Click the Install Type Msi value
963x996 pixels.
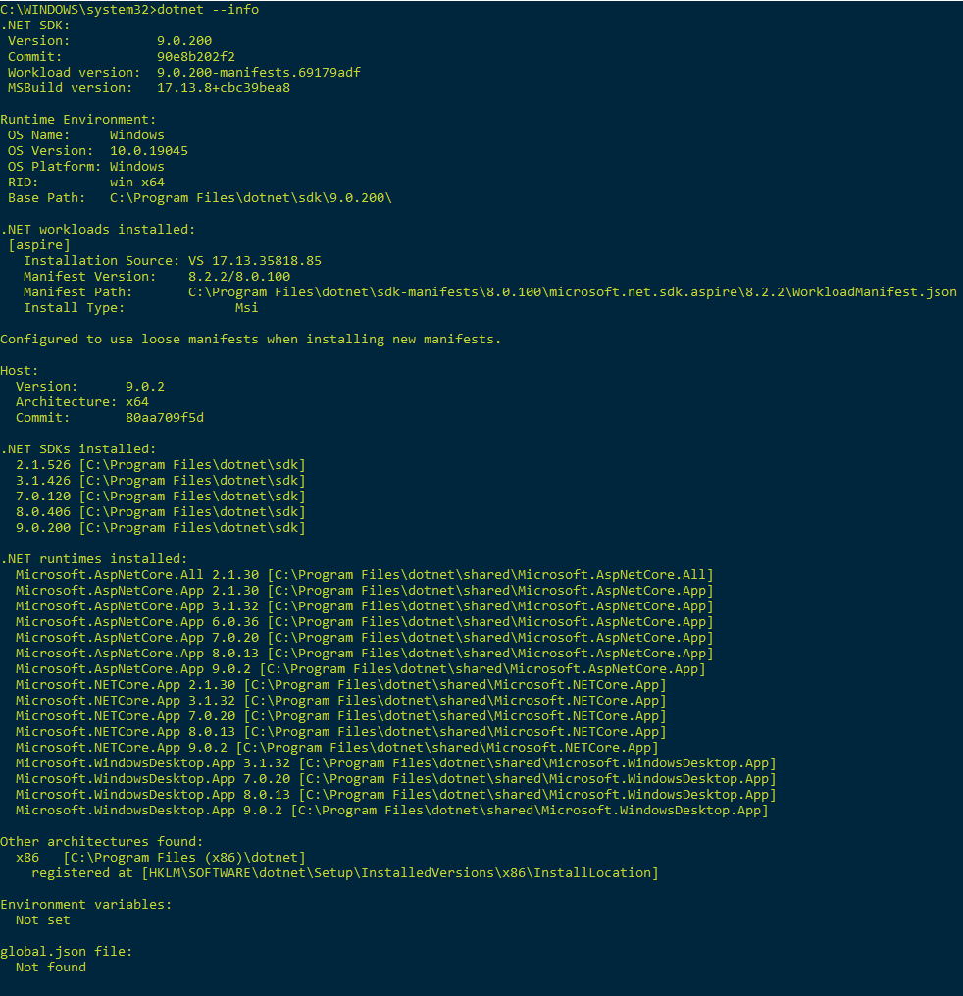click(246, 308)
